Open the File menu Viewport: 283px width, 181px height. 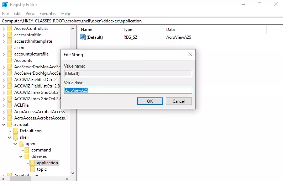click(x=5, y=14)
